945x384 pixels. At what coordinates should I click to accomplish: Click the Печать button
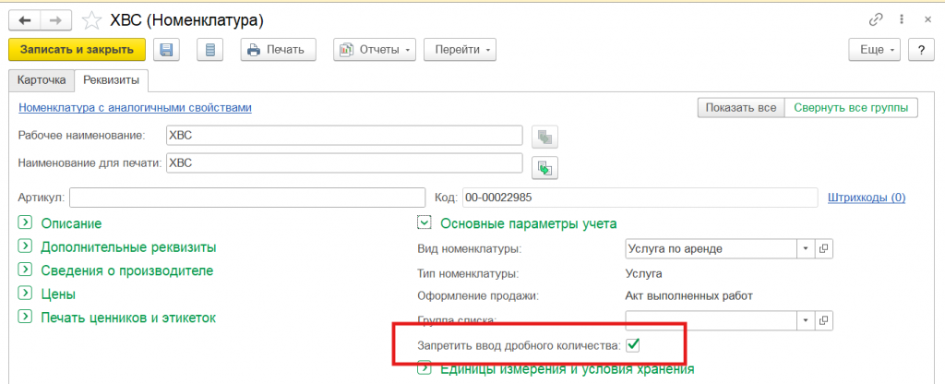[x=279, y=50]
